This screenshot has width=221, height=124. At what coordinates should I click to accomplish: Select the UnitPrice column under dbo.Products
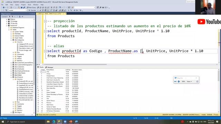[26, 92]
